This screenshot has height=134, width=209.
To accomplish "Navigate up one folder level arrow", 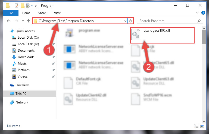I will 28,21.
